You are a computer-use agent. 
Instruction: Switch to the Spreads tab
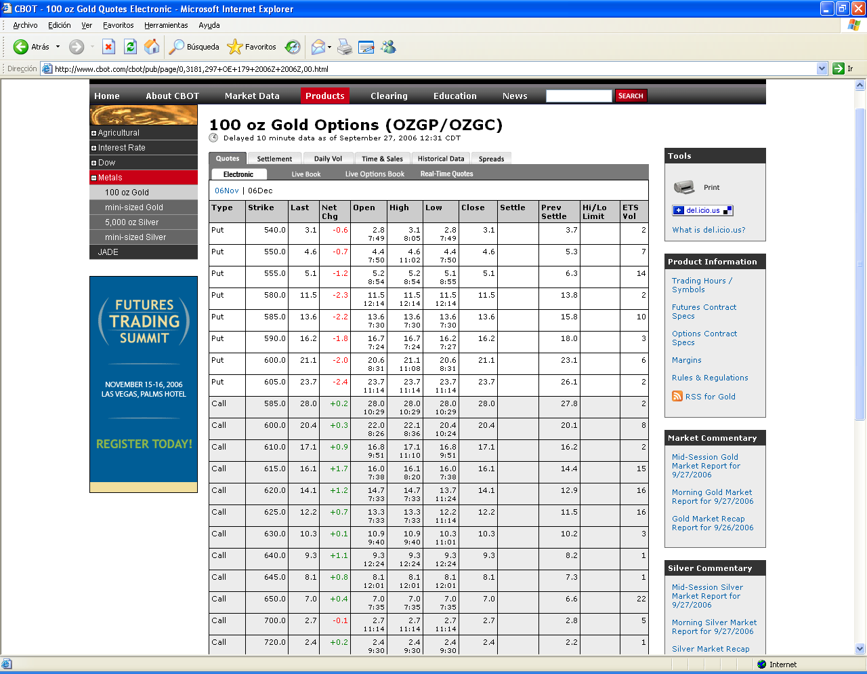click(491, 159)
